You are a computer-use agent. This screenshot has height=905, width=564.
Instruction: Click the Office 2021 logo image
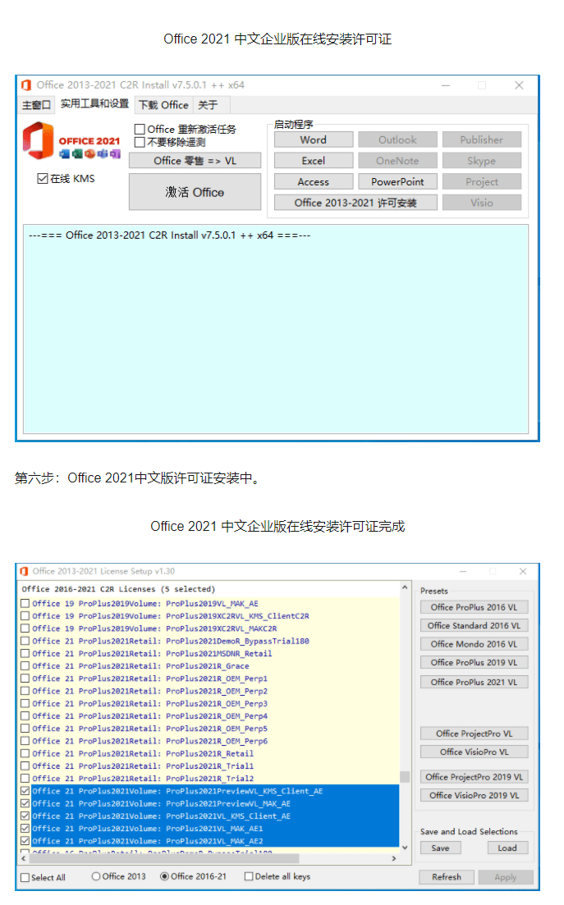71,140
